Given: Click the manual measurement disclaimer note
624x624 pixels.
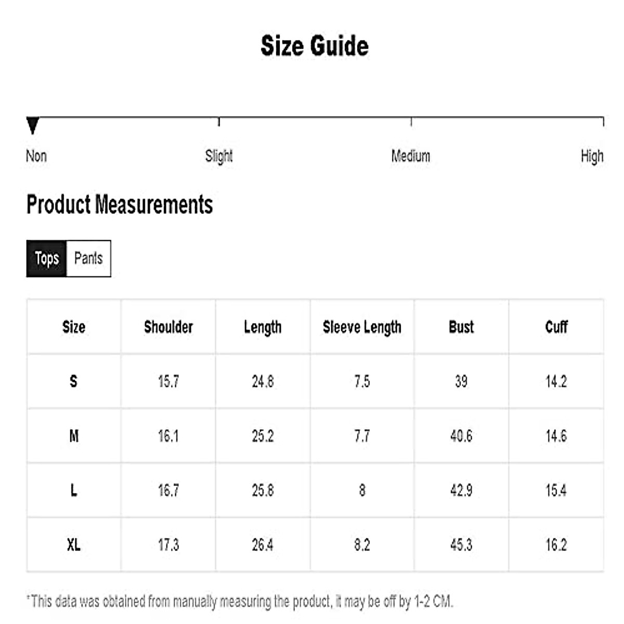Looking at the screenshot, I should click(240, 602).
